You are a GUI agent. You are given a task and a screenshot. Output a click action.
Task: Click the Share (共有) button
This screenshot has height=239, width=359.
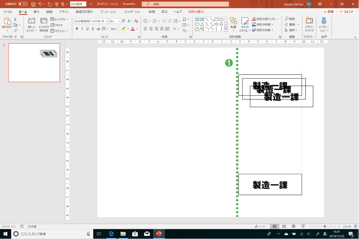329,12
